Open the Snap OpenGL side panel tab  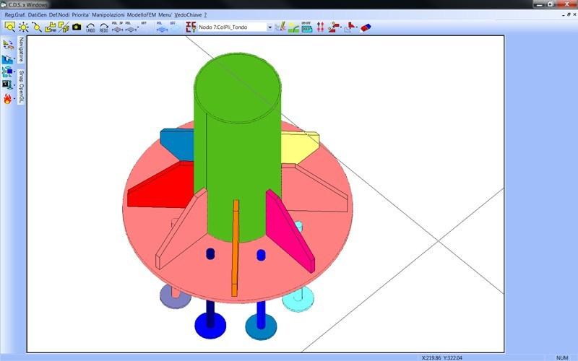(21, 87)
